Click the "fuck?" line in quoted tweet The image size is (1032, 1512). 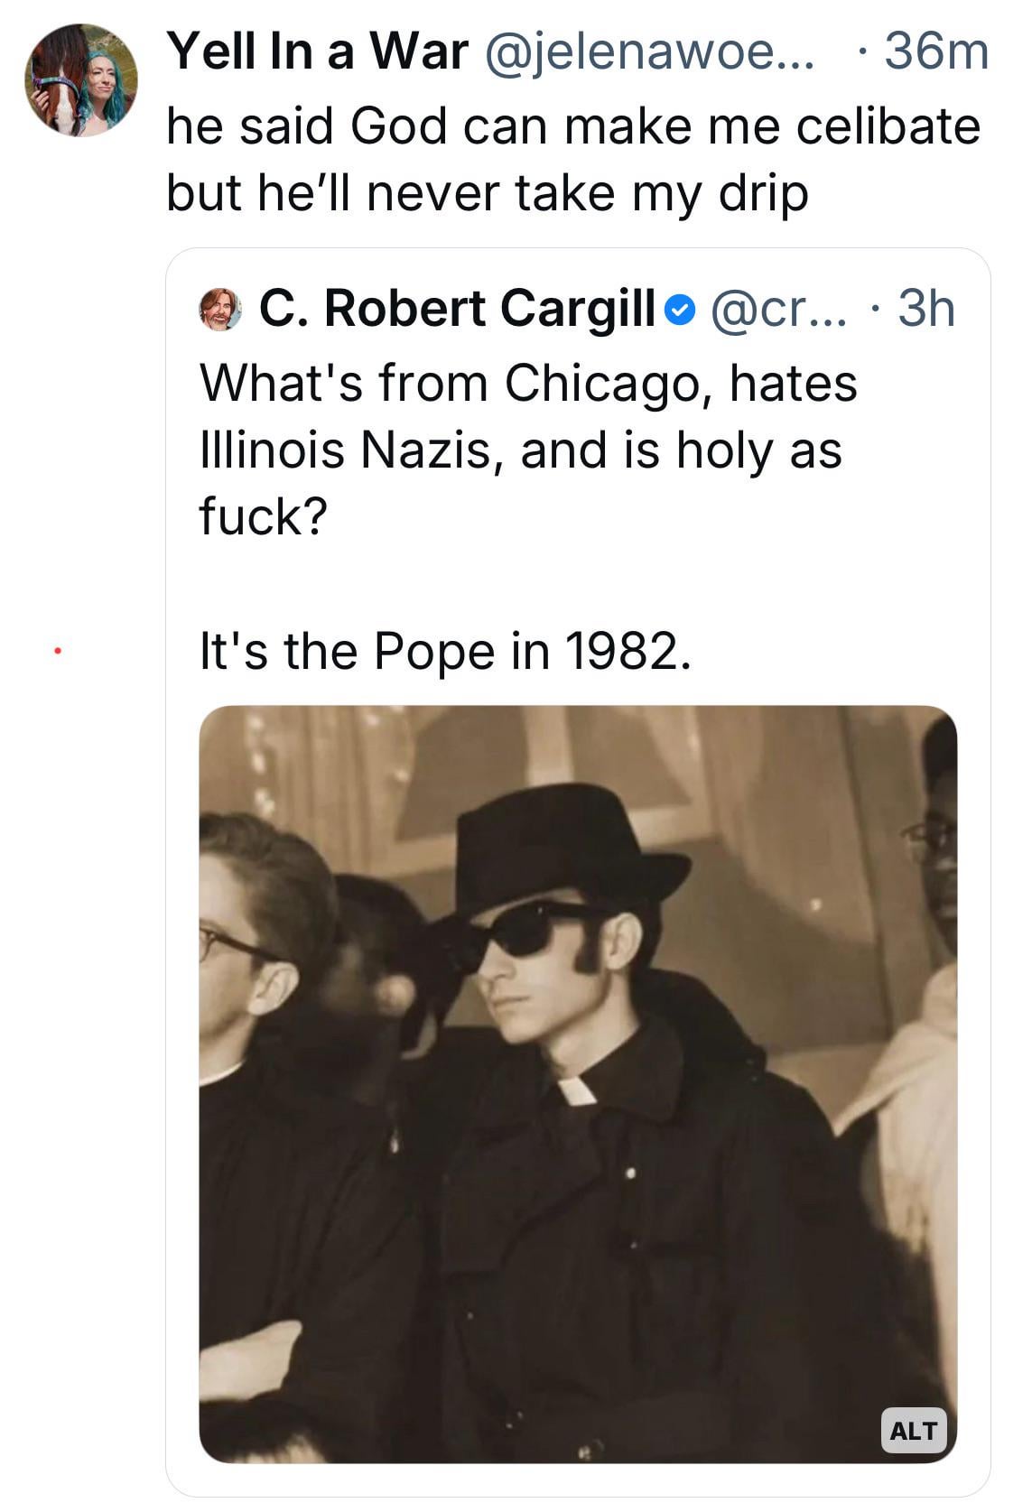(x=261, y=515)
